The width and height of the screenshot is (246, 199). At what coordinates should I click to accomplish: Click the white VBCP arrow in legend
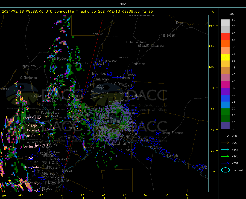pyautogui.click(x=225, y=136)
